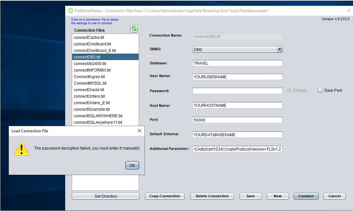Enable the Save Pwd checkbox

pyautogui.click(x=320, y=90)
